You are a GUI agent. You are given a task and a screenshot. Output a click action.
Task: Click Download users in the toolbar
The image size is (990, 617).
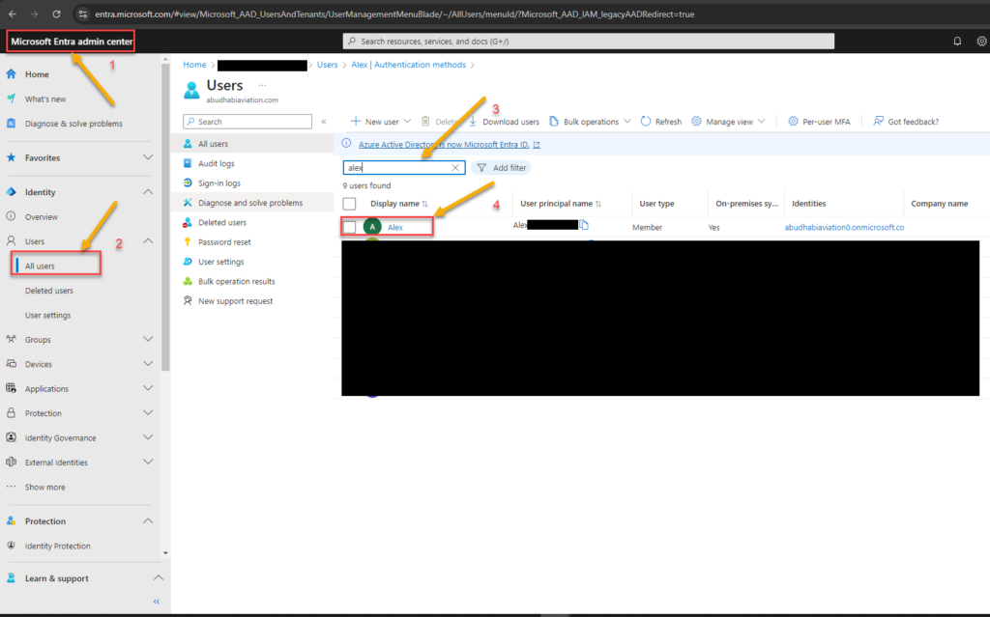tap(503, 122)
